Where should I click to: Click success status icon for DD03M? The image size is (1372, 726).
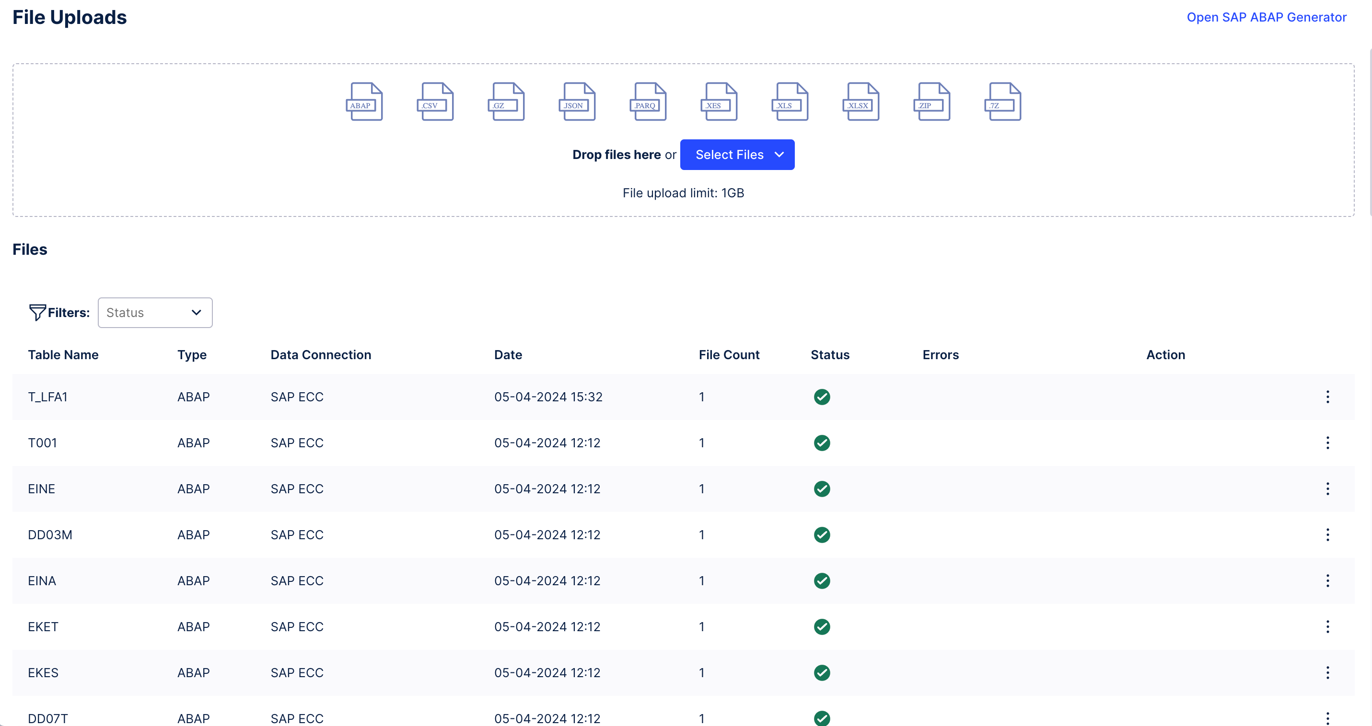[x=822, y=534]
